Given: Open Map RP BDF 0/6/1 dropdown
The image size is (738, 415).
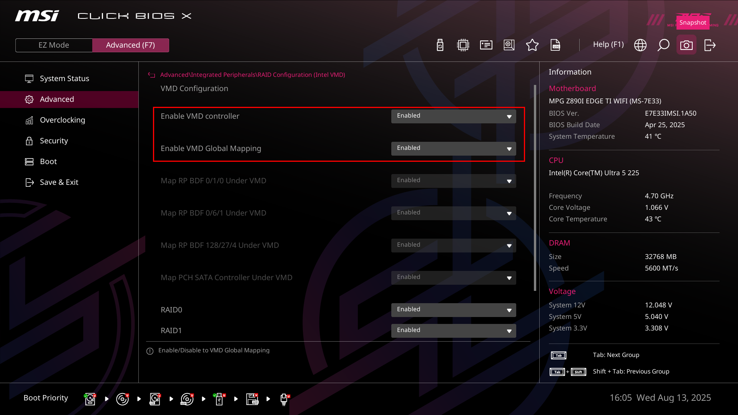Looking at the screenshot, I should (x=454, y=213).
